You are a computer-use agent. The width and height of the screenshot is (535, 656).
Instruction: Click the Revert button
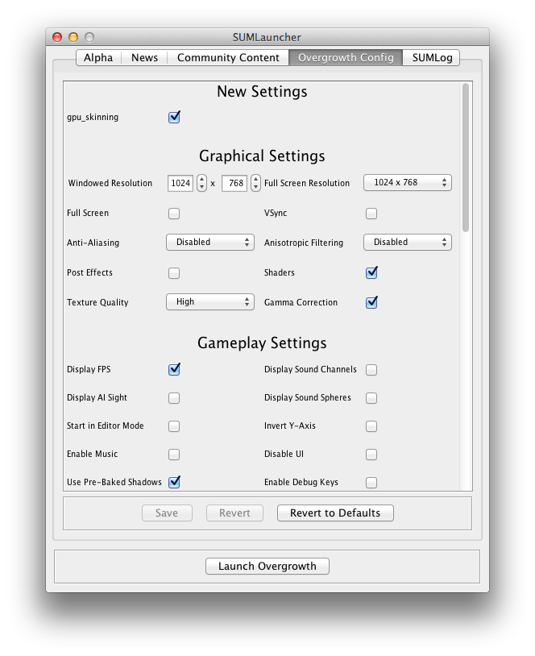[x=234, y=513]
